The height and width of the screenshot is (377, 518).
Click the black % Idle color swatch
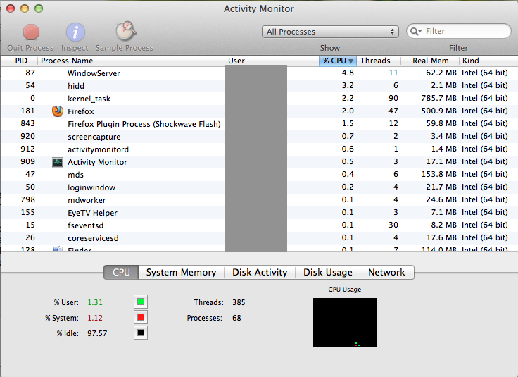(141, 333)
